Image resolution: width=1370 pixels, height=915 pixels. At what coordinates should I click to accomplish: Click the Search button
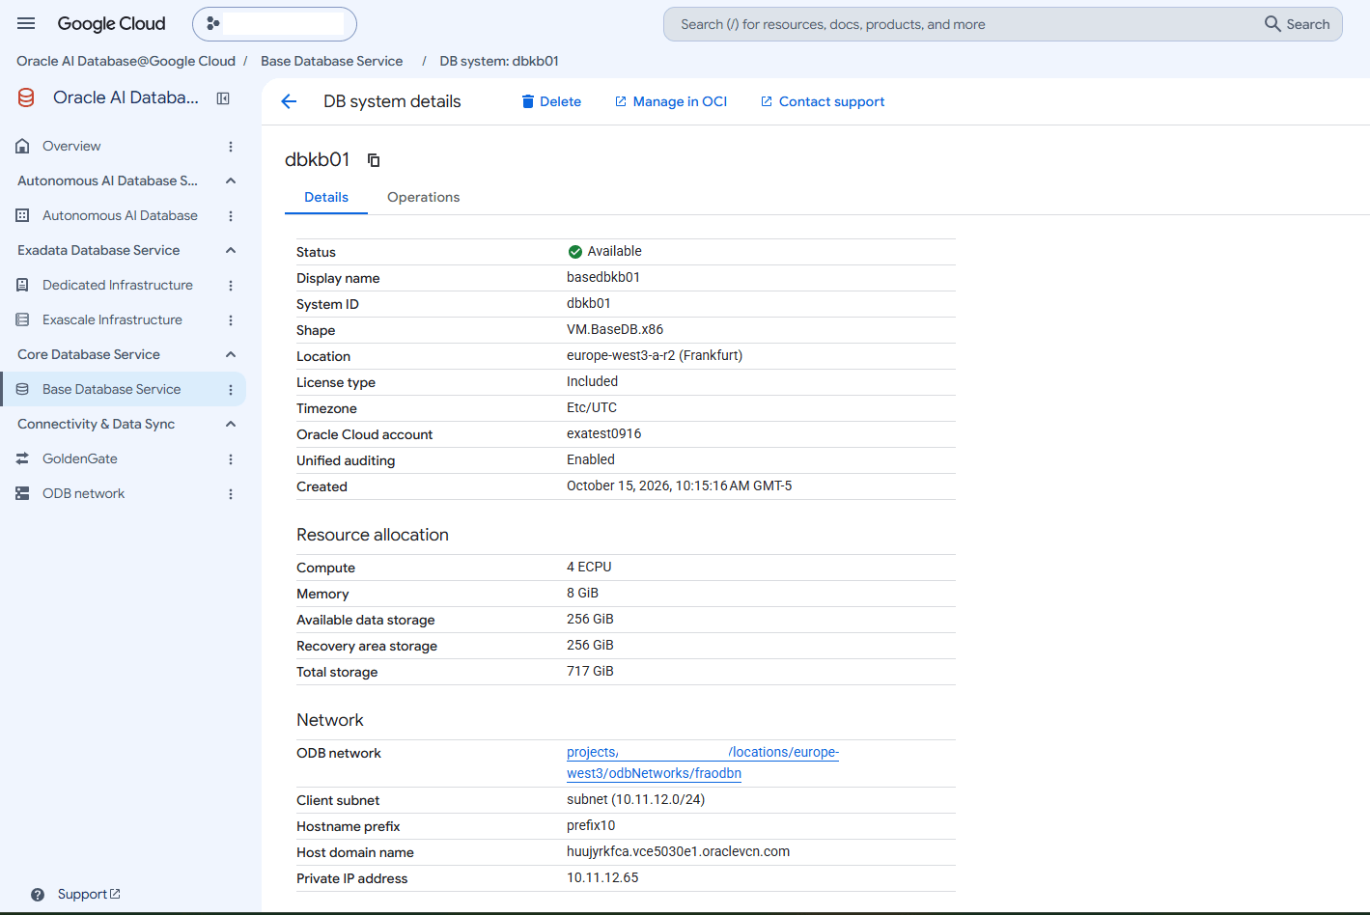1298,24
